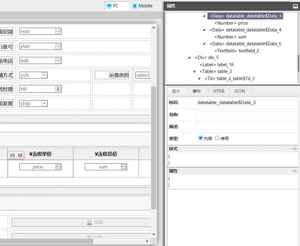
Task: Open the ysfs dropdown
Action: pos(44,75)
